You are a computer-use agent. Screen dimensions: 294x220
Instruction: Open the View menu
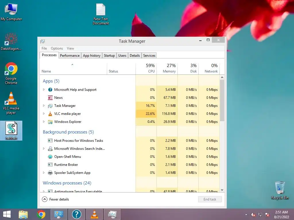[x=71, y=48]
